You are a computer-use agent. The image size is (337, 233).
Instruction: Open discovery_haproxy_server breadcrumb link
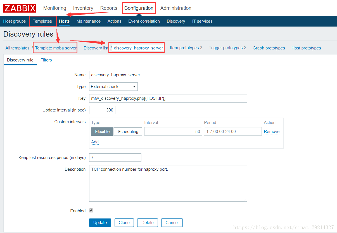pos(138,48)
